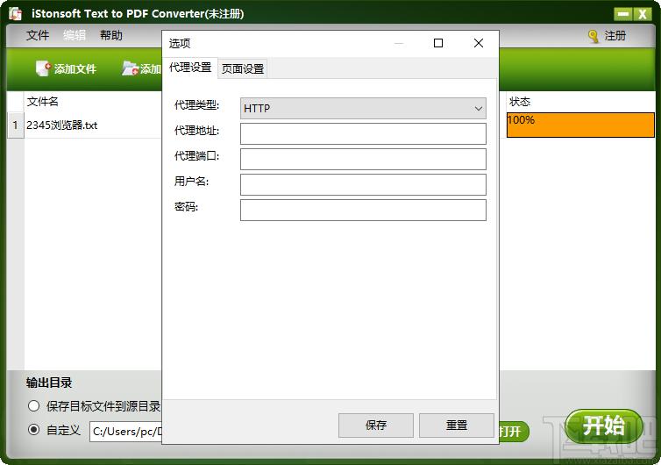661x465 pixels.
Task: Click the 代理地址 input field
Action: pyautogui.click(x=363, y=133)
